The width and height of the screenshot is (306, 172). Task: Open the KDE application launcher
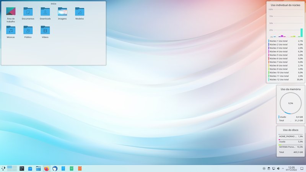(x=3, y=169)
